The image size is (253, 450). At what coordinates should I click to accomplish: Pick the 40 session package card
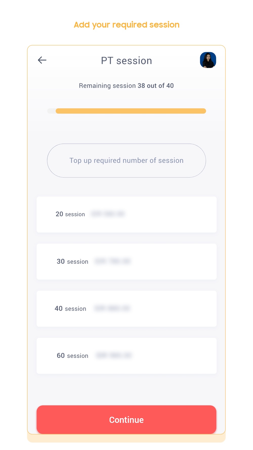(126, 309)
